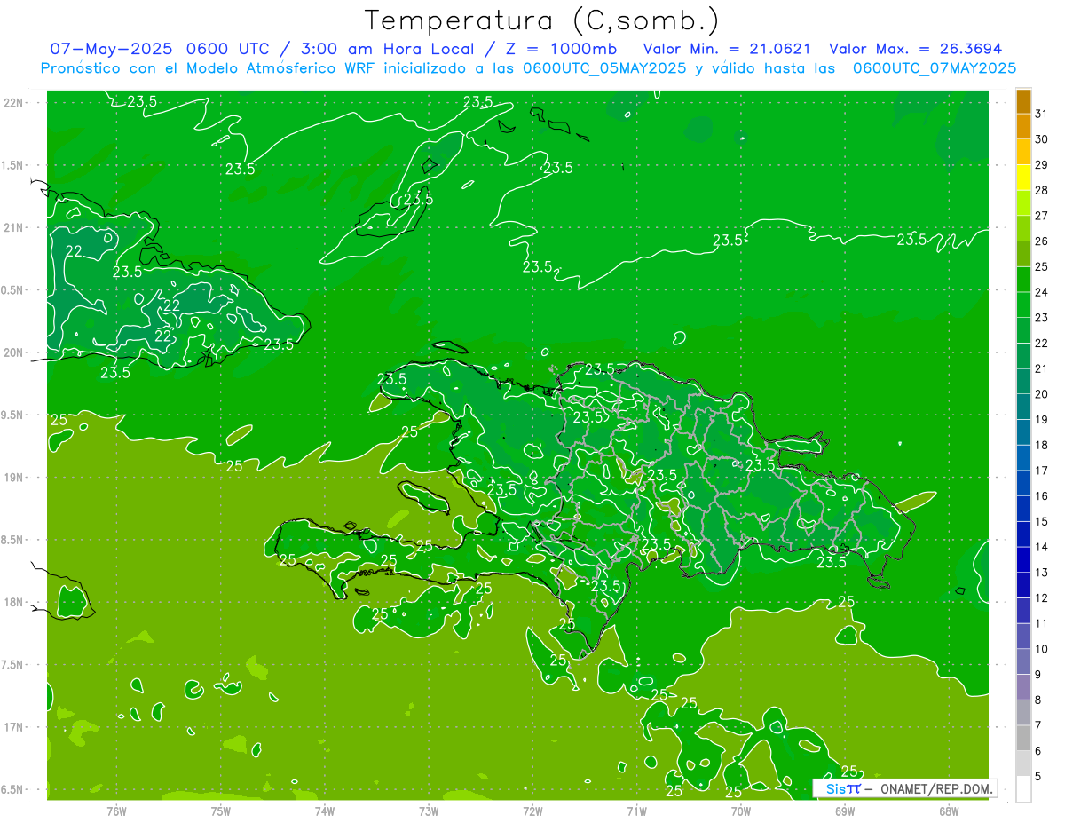Click the legend label "27"

coord(1041,216)
